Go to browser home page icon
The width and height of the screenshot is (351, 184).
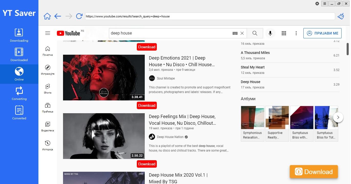pyautogui.click(x=47, y=16)
